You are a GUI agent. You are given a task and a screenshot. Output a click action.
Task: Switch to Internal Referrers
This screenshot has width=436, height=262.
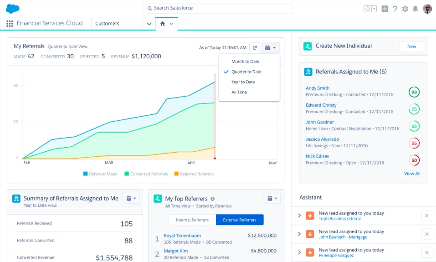click(192, 220)
